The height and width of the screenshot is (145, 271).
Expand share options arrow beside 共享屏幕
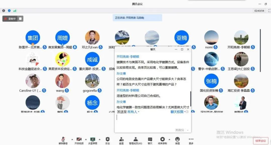tap(100, 139)
